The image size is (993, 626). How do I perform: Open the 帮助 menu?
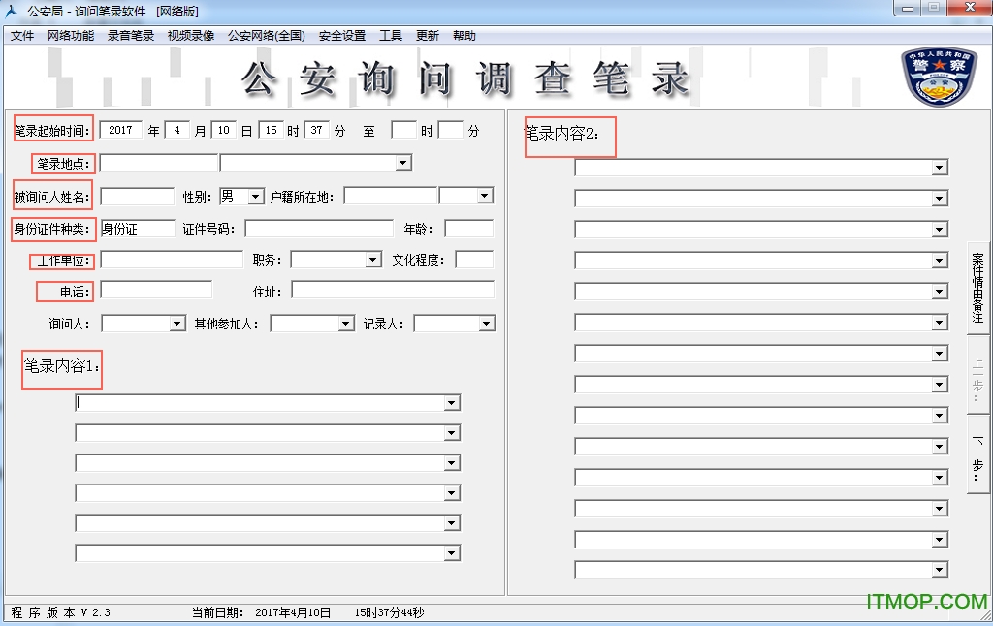coord(464,35)
